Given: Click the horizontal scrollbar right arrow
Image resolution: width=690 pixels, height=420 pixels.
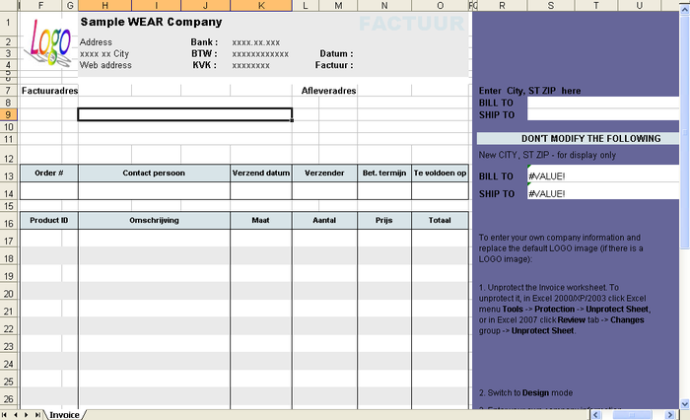Looking at the screenshot, I should 670,415.
